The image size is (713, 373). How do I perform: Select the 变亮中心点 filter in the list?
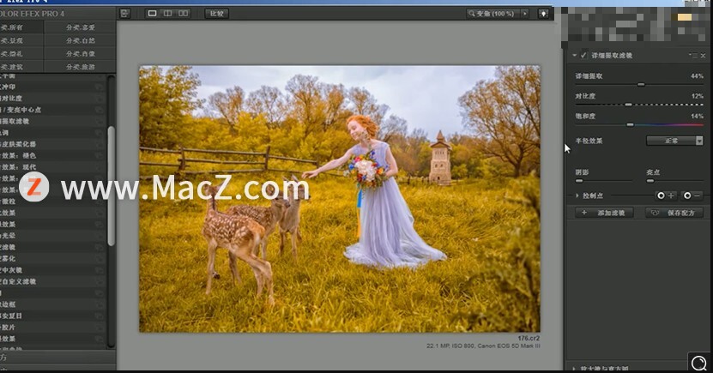[52, 110]
